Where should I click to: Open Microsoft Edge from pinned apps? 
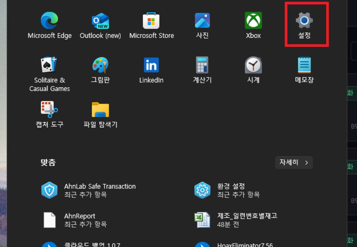[x=50, y=26]
